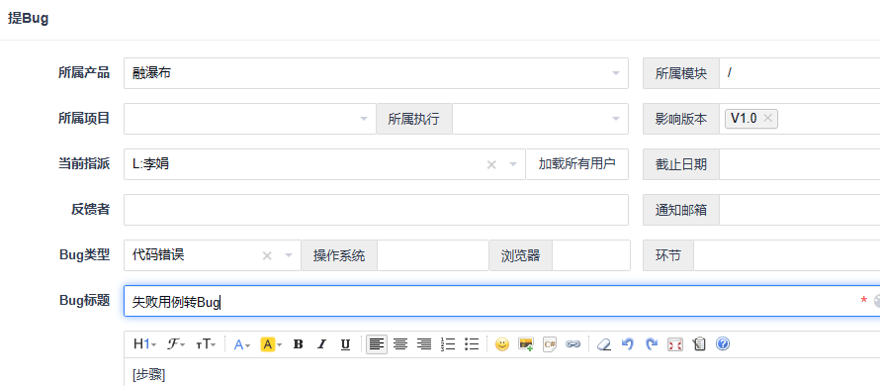Clear formatting with the eraser icon
This screenshot has height=386, width=880.
point(604,344)
